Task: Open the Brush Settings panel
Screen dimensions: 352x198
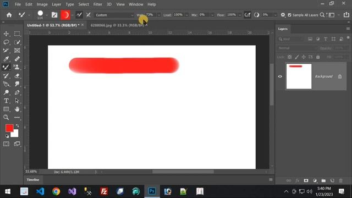Action: pos(54,15)
